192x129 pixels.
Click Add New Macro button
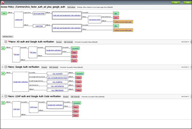coord(8,36)
